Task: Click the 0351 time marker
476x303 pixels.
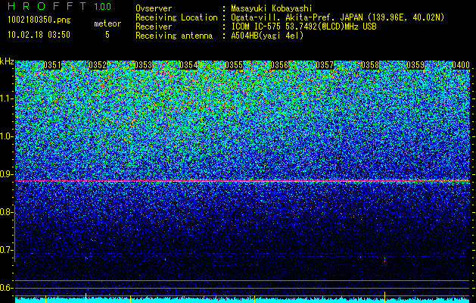Action: (52, 65)
